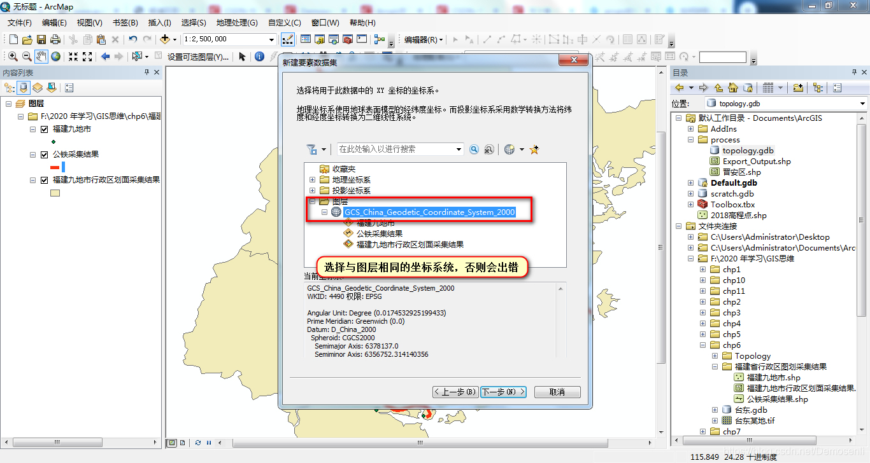
Task: Open the spatial filter dropdown in dialog
Action: coord(323,149)
